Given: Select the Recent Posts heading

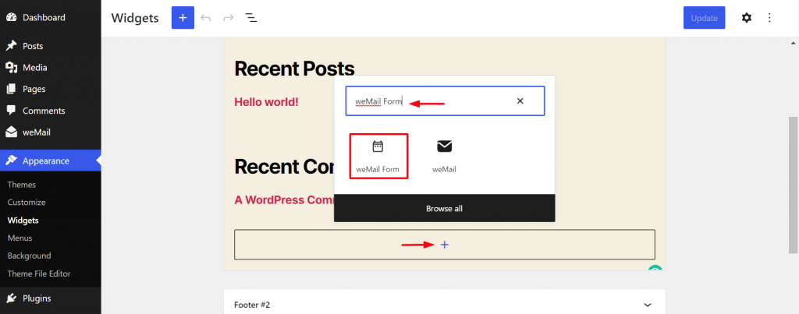Looking at the screenshot, I should coord(294,69).
